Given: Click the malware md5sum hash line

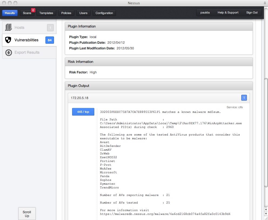Looking at the screenshot, I should point(160,112).
